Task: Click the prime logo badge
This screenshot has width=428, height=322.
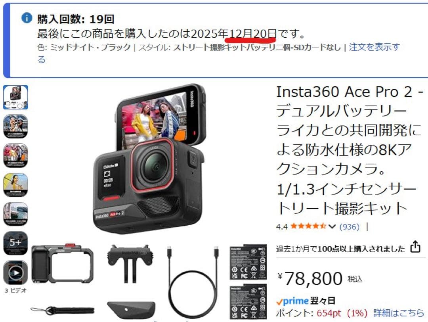Action: [292, 301]
